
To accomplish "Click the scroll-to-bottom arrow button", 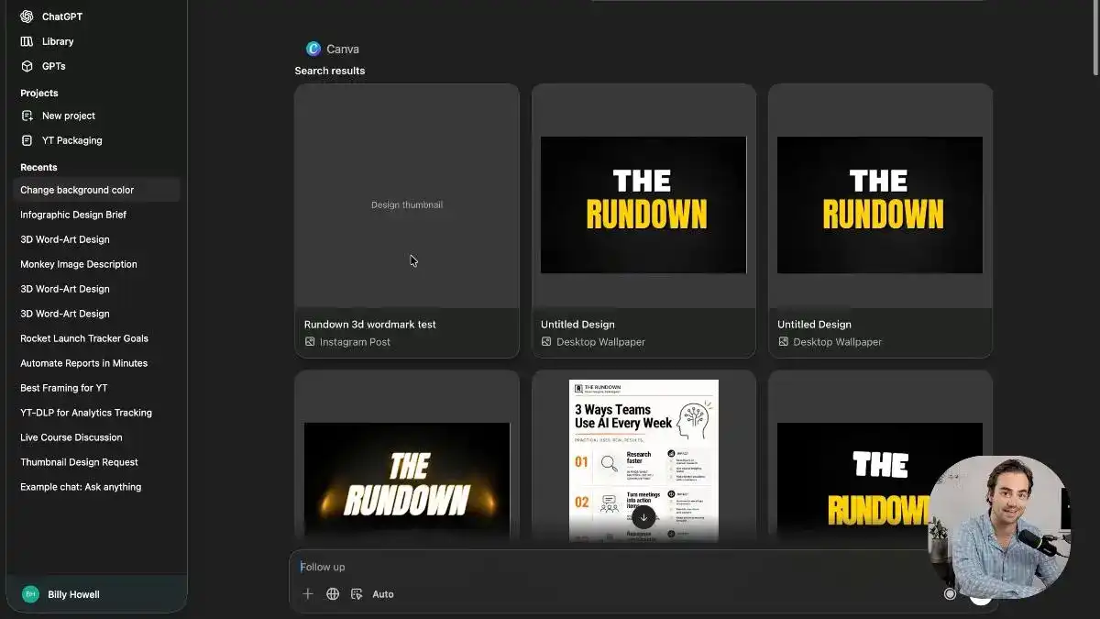I will pos(643,517).
